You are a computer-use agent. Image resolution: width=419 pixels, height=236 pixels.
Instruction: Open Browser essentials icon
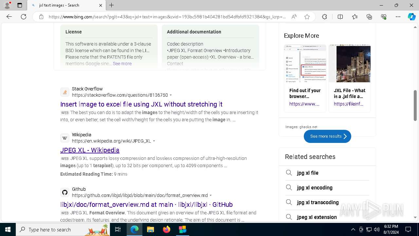click(x=384, y=17)
